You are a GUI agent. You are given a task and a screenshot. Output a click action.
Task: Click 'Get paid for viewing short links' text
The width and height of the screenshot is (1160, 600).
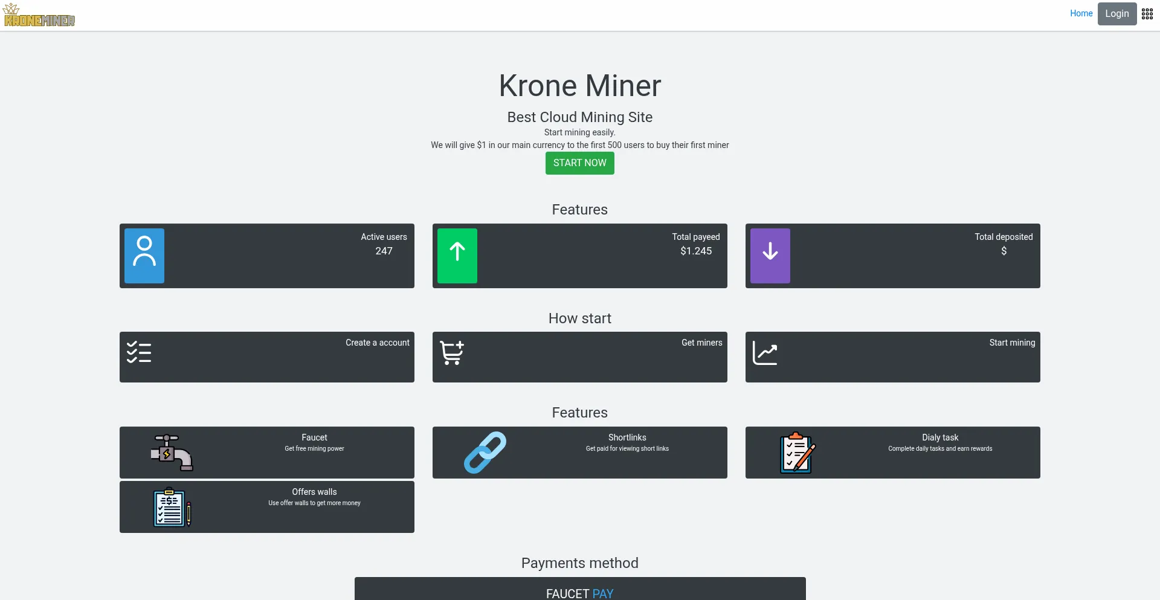(627, 449)
